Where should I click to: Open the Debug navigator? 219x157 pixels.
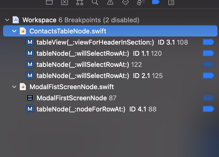coord(140,3)
